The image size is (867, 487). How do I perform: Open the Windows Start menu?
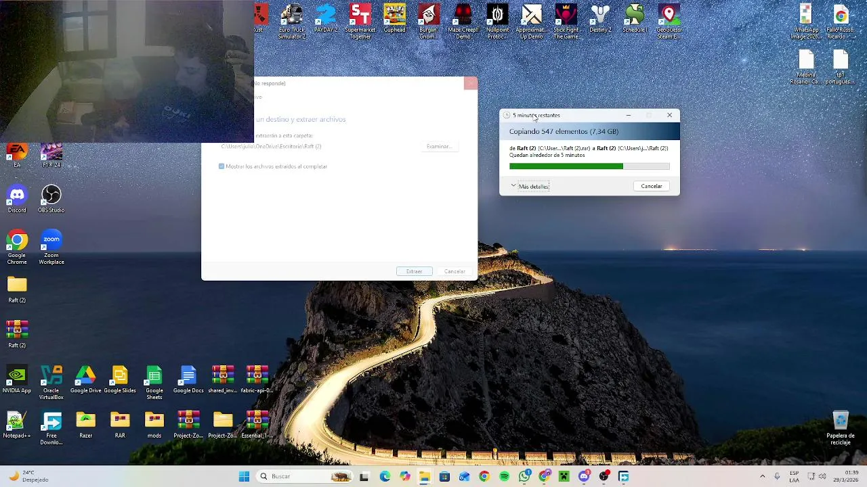(x=244, y=476)
